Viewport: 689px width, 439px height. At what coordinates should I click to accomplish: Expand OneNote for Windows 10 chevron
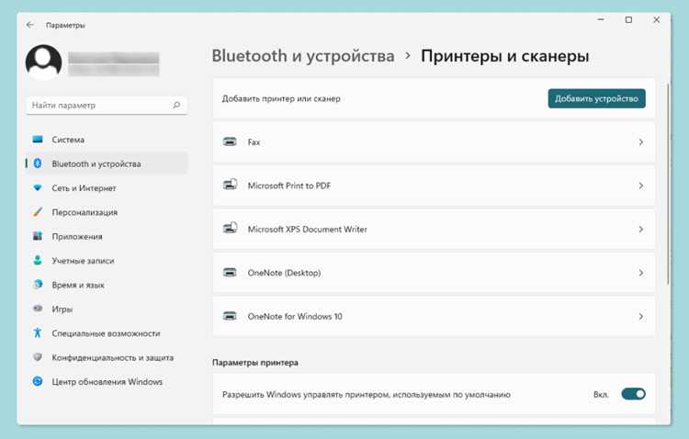click(641, 317)
